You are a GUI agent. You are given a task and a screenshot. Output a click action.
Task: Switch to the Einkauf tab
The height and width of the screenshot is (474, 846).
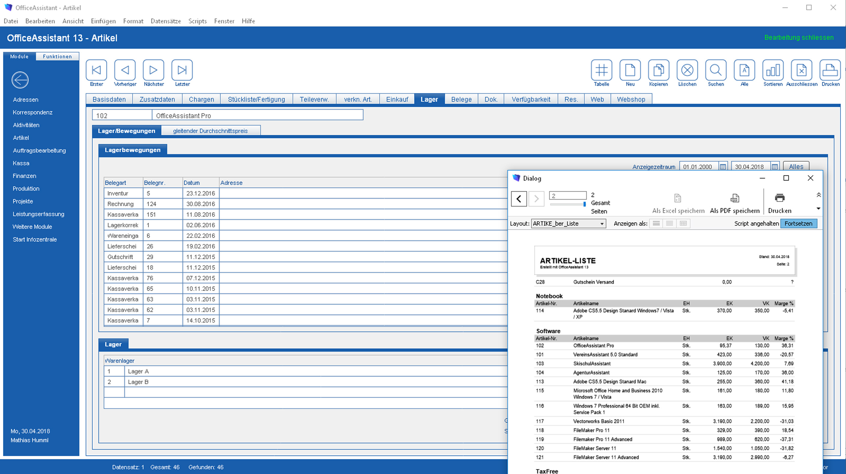(397, 99)
